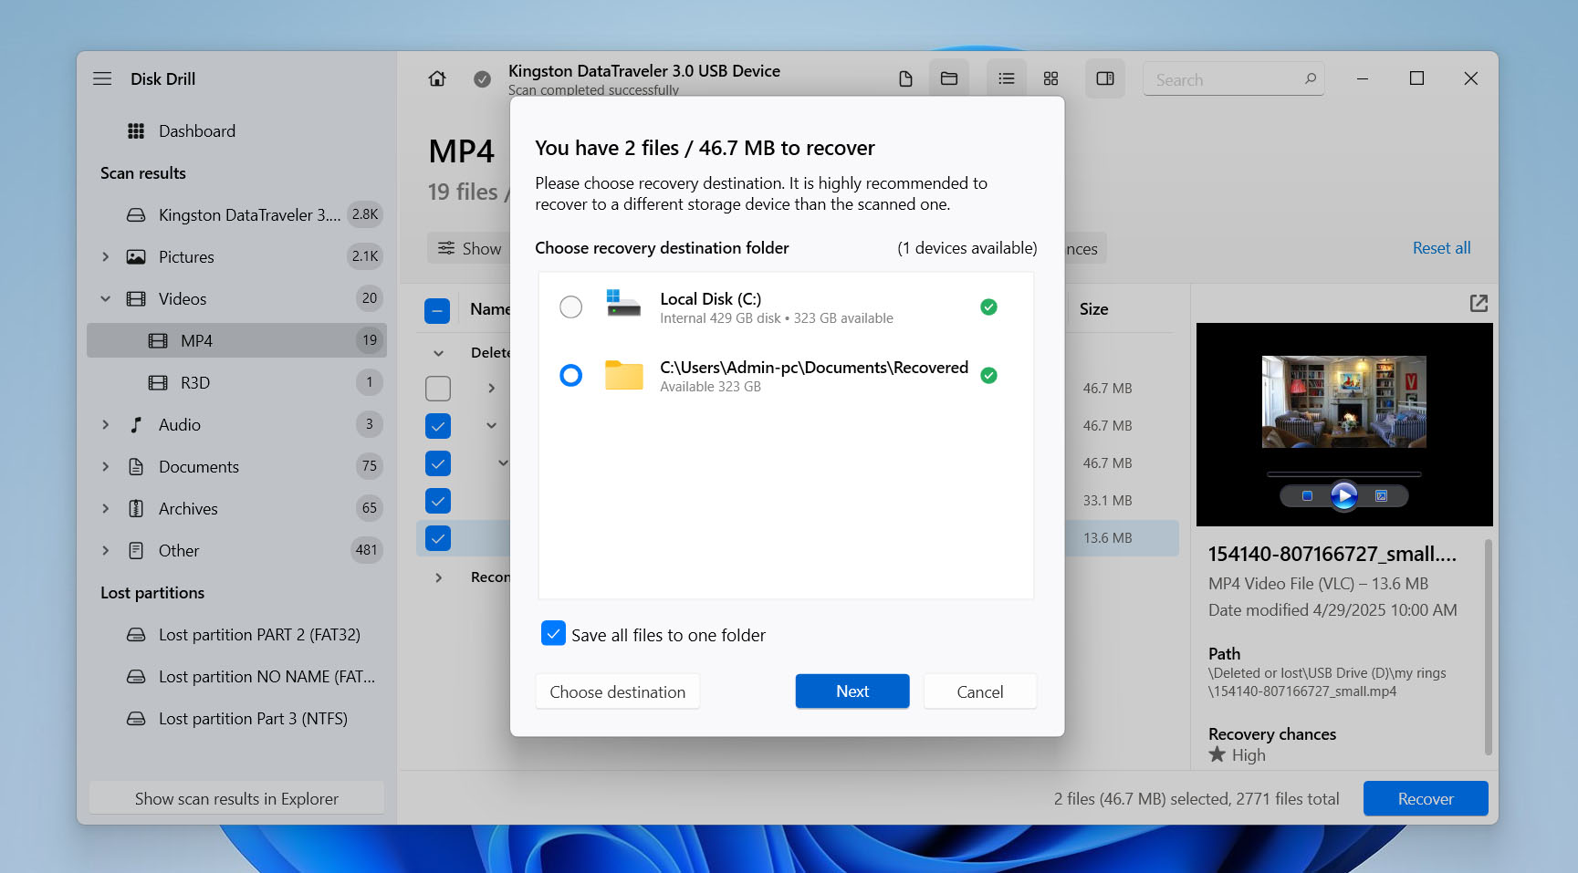This screenshot has width=1578, height=873.
Task: Click the scan status checkmark icon
Action: 482,79
